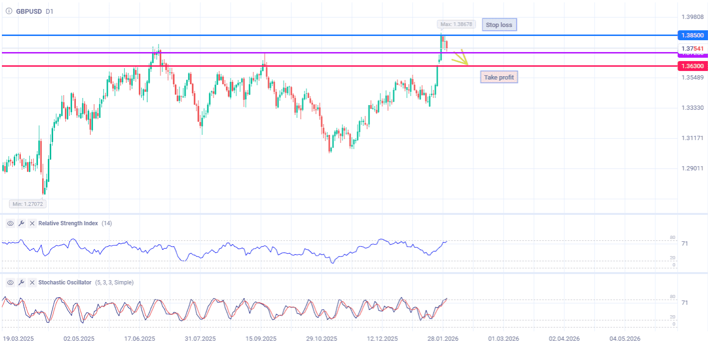Viewport: 708px width, 345px height.
Task: Open the GBPUSD symbol selector
Action: coord(28,11)
